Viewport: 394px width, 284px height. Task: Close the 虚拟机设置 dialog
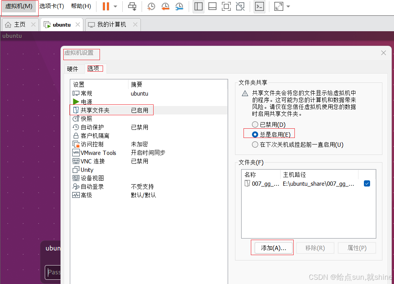(384, 53)
